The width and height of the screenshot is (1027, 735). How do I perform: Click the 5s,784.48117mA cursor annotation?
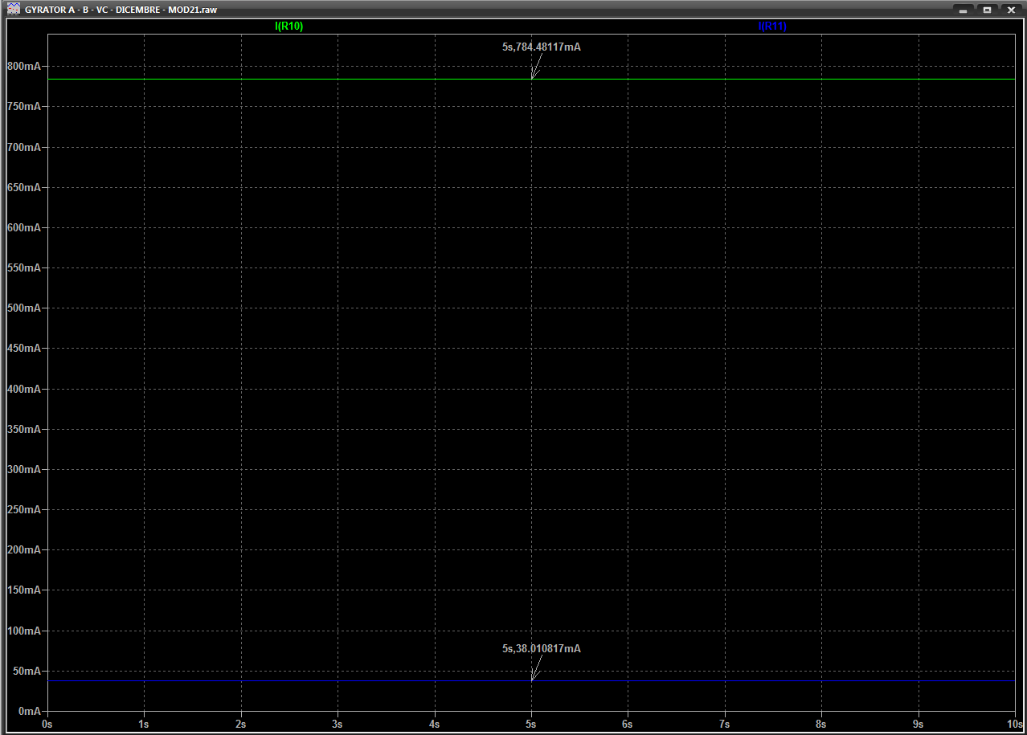coord(541,47)
